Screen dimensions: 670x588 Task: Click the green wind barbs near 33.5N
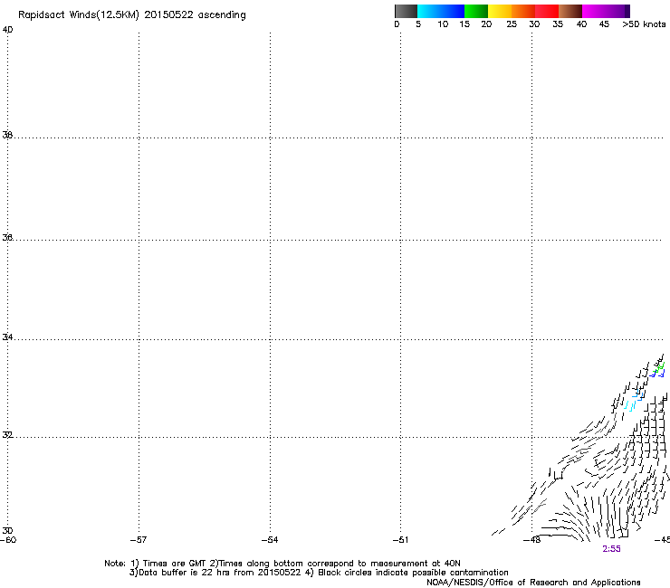coord(660,366)
